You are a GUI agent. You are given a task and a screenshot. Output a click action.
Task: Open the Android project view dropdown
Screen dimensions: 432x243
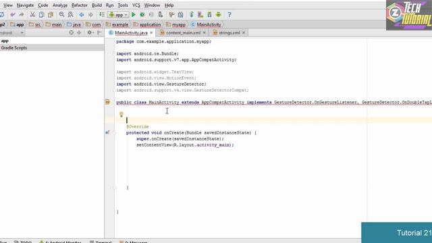pyautogui.click(x=12, y=32)
